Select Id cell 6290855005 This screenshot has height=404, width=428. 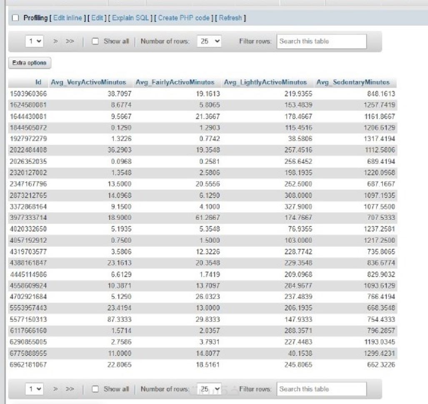[28, 342]
